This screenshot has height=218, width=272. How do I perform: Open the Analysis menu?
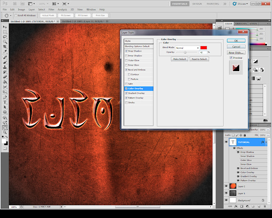[x=62, y=9]
